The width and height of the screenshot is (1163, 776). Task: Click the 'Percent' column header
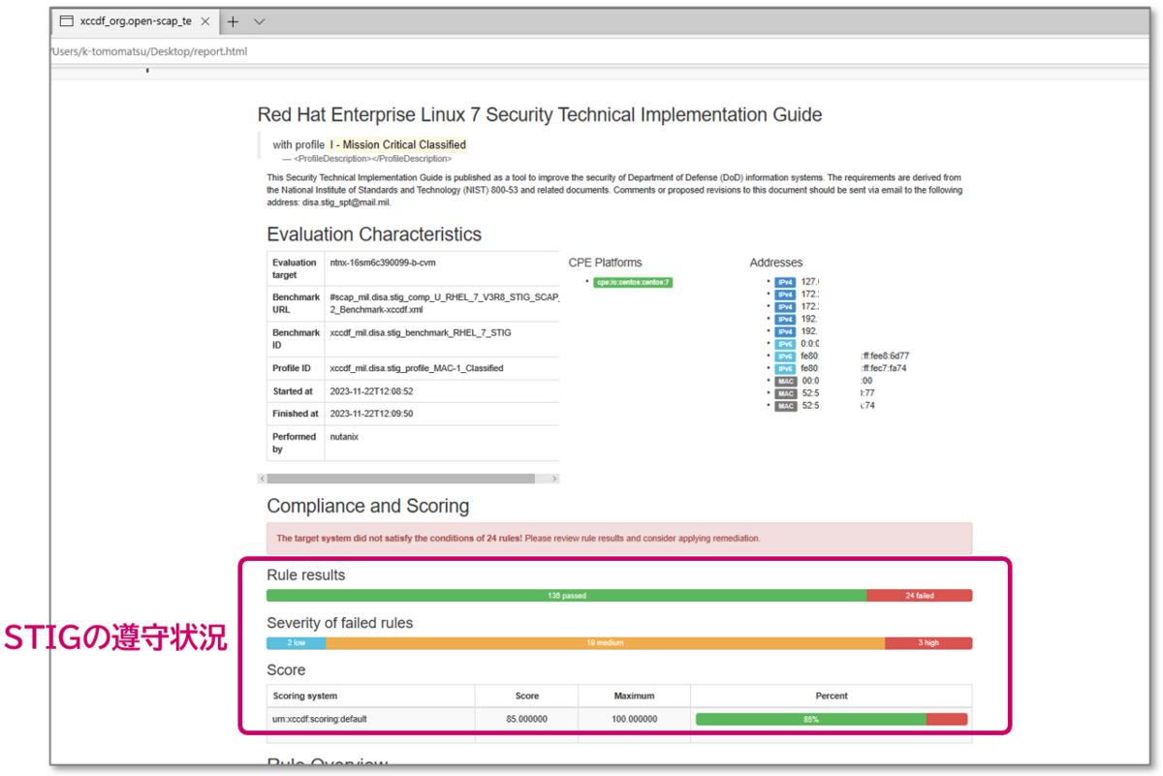pyautogui.click(x=832, y=696)
